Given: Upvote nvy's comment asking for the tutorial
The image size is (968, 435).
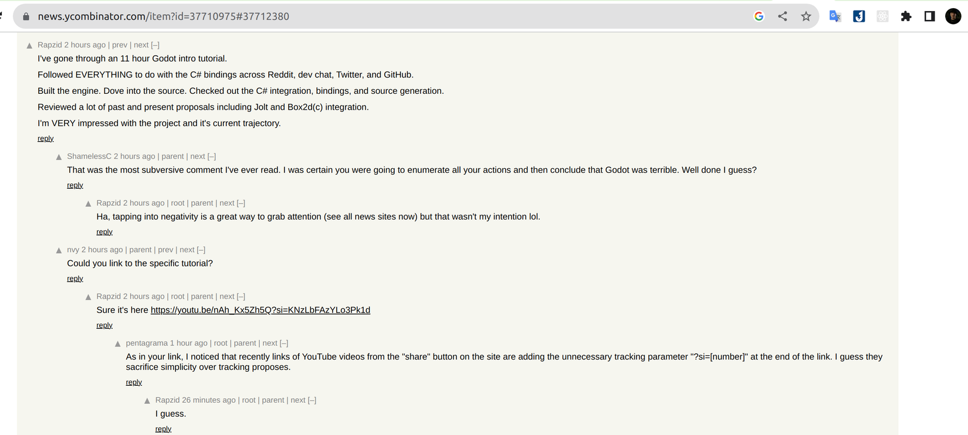Looking at the screenshot, I should (x=59, y=250).
